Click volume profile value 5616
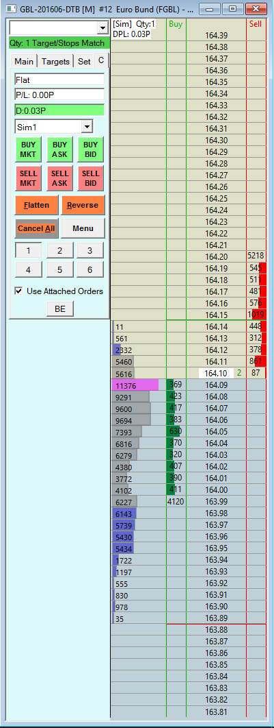274x728 pixels. (123, 373)
